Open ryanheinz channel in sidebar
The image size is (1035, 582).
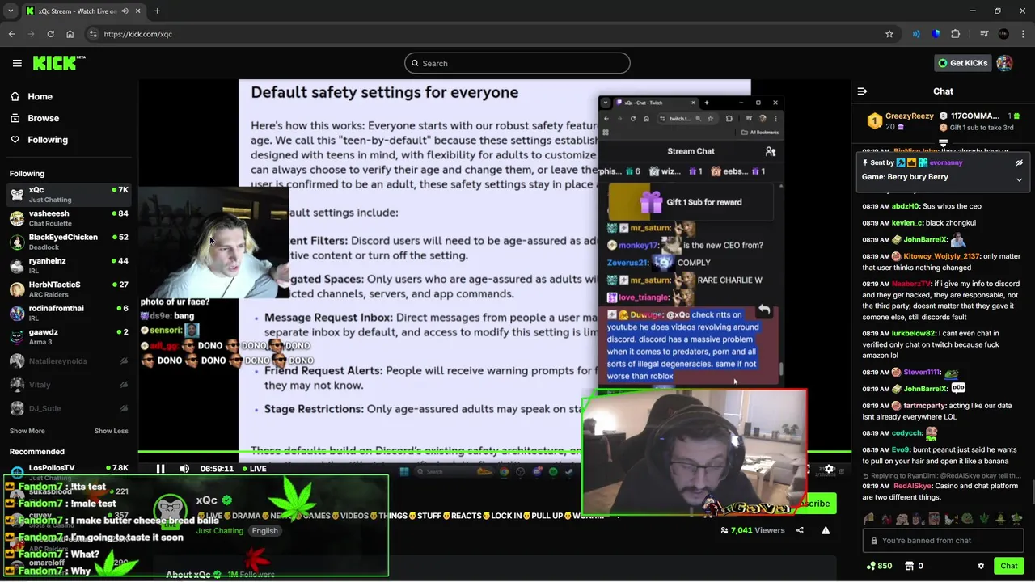pyautogui.click(x=69, y=265)
